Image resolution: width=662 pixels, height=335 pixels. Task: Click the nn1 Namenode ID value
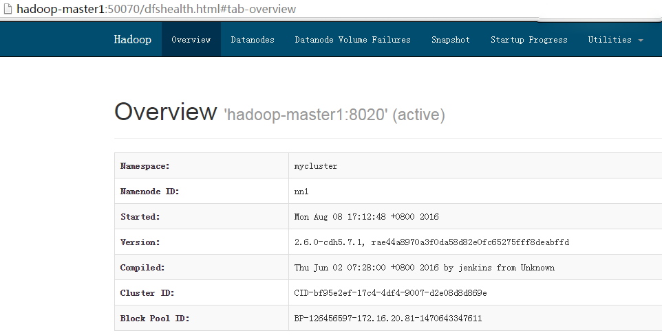[x=303, y=192]
